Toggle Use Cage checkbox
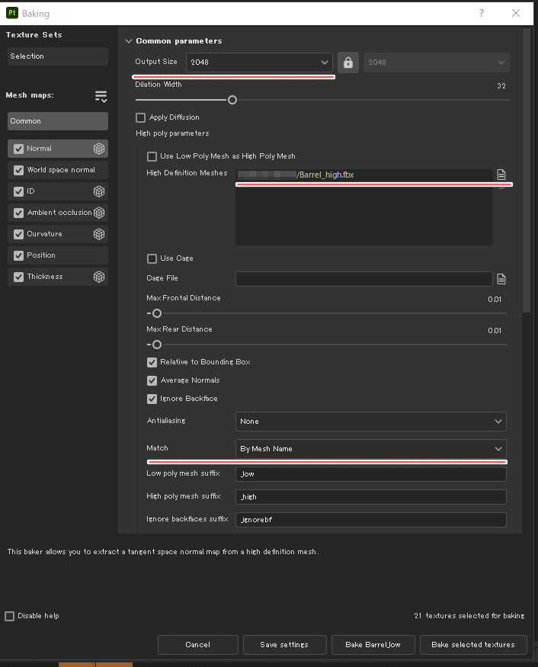 tap(152, 258)
